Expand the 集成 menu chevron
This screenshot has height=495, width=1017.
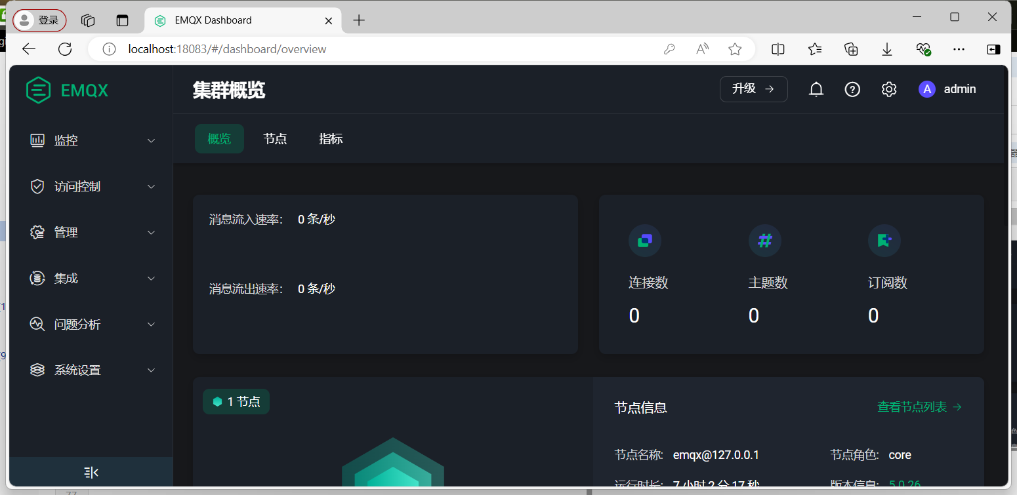click(x=152, y=279)
